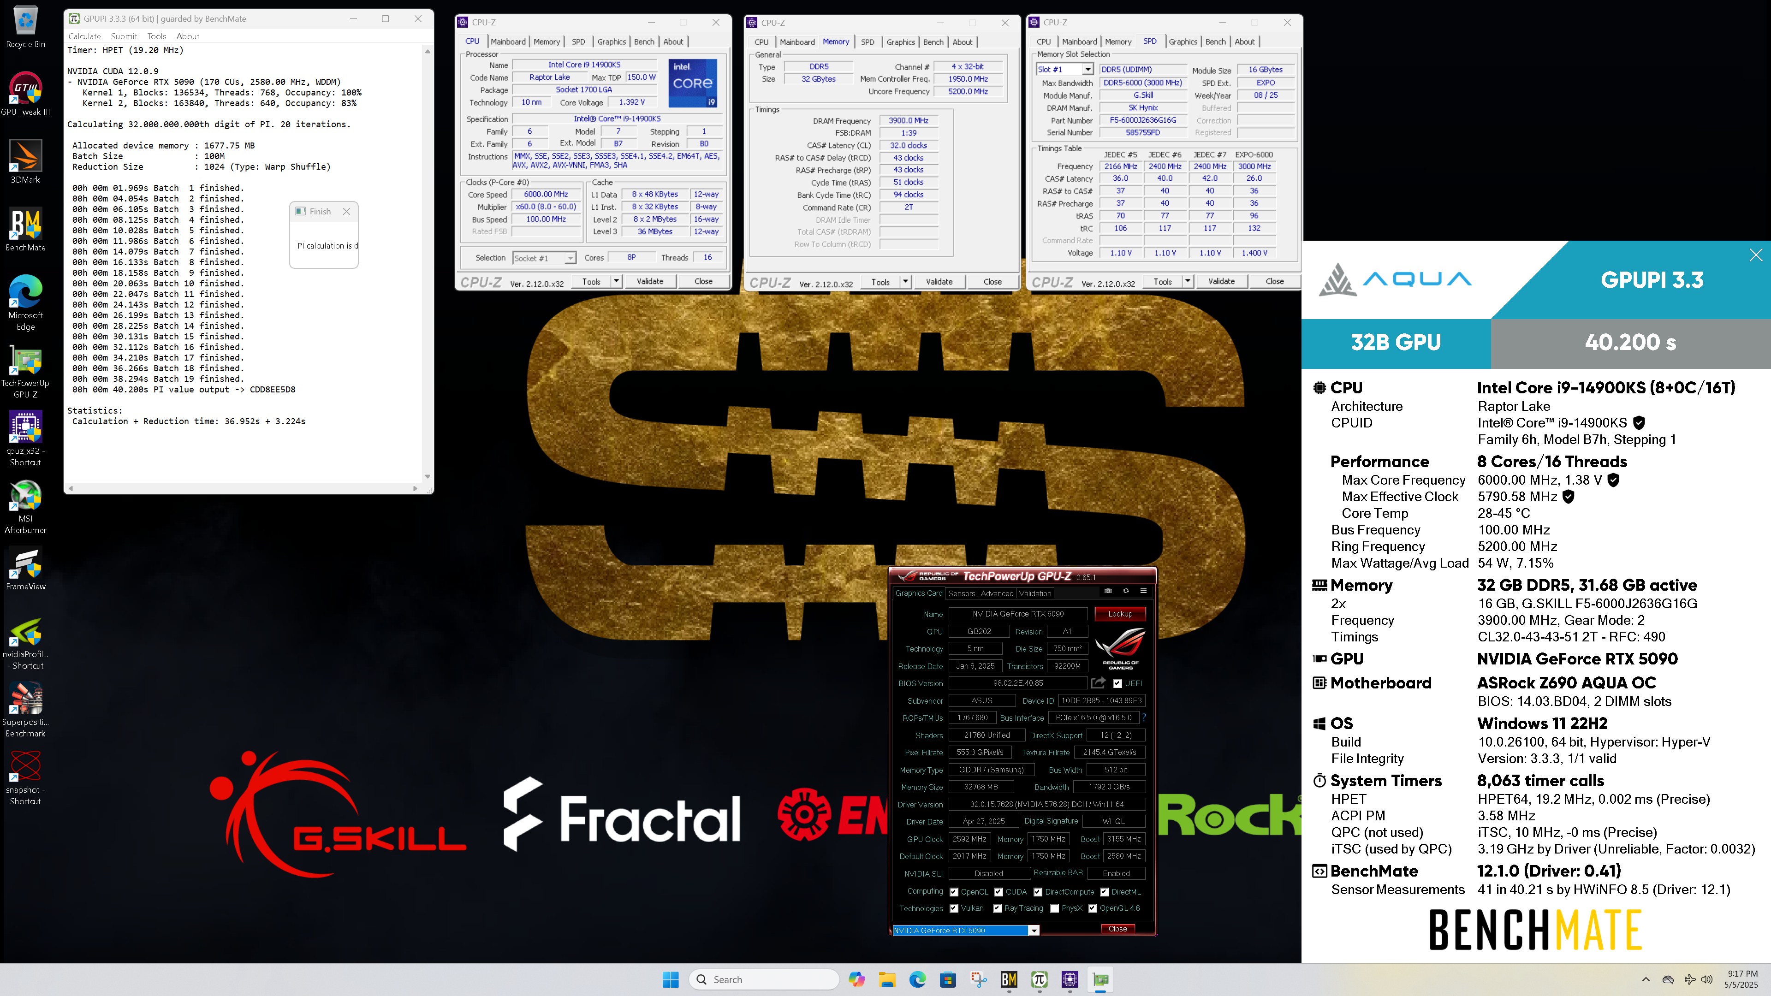Click Tools button in CPU-Z SPD window
Screen dimensions: 1771x996
(x=1163, y=281)
